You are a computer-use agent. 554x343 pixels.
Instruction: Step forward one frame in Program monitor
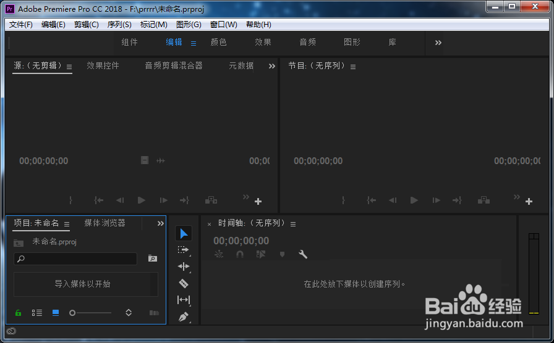tap(437, 200)
